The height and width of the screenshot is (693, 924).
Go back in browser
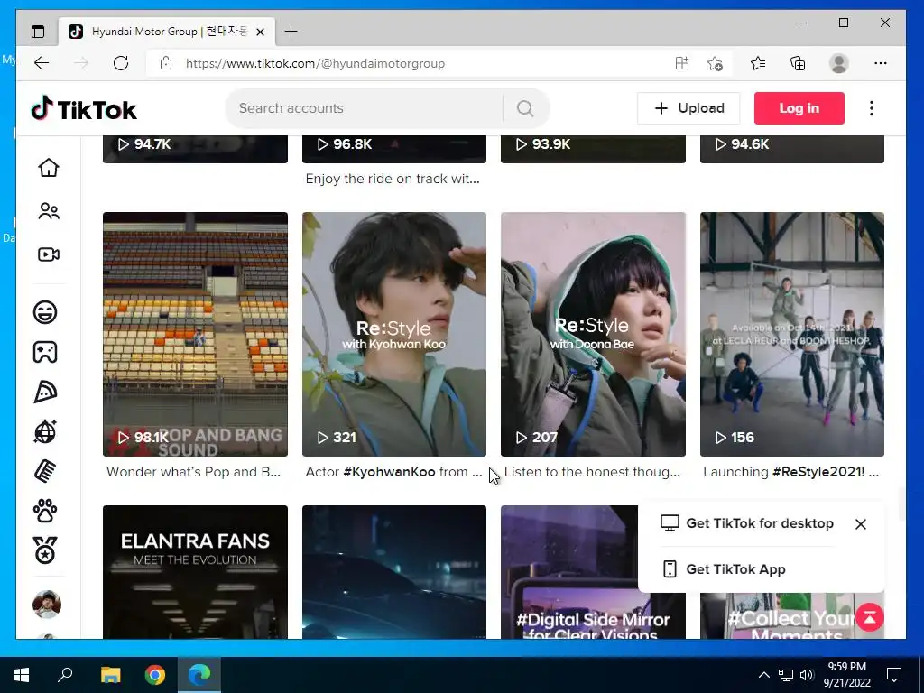[42, 63]
